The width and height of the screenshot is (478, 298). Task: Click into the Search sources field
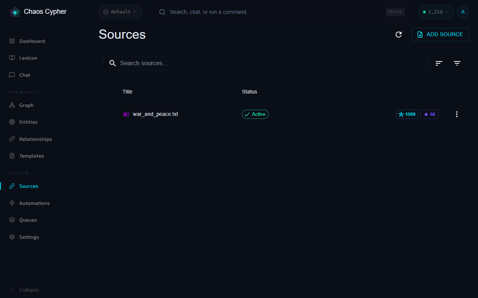266,63
